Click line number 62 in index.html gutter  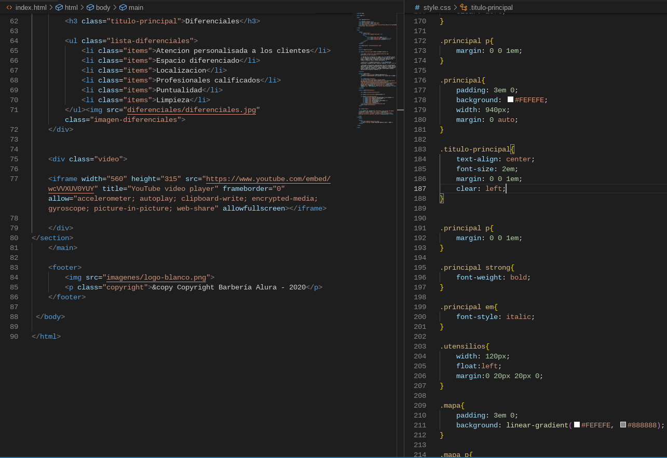(x=14, y=21)
